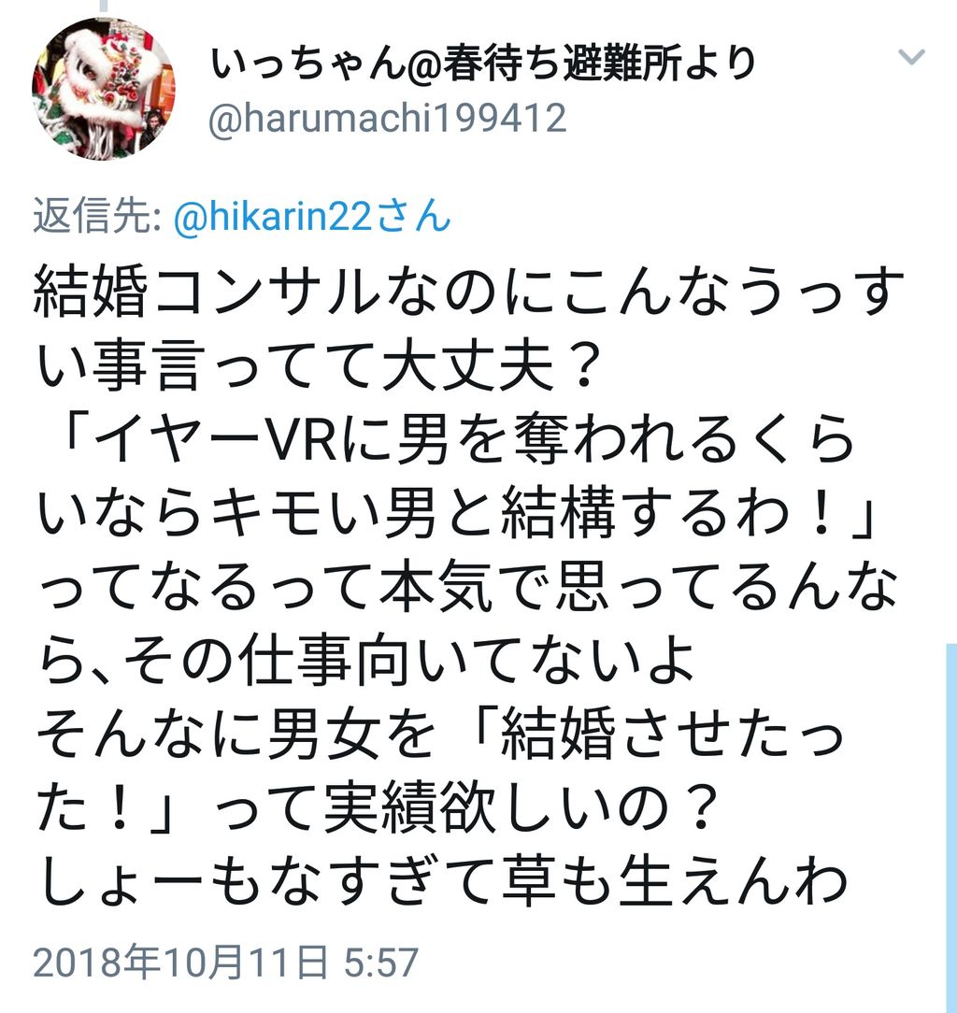
Task: Open the timestamp 2018年10月11日 5:57
Action: (225, 962)
